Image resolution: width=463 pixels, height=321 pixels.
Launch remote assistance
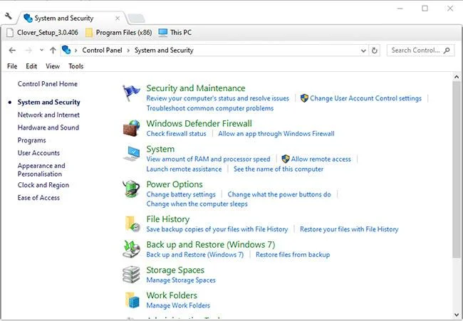[x=184, y=169]
